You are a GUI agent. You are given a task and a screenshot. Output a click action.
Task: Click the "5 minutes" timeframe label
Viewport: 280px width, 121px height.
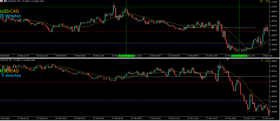point(11,75)
